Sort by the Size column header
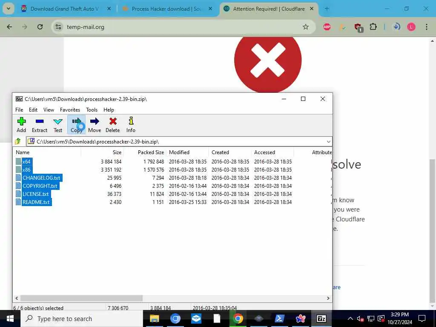 102,152
